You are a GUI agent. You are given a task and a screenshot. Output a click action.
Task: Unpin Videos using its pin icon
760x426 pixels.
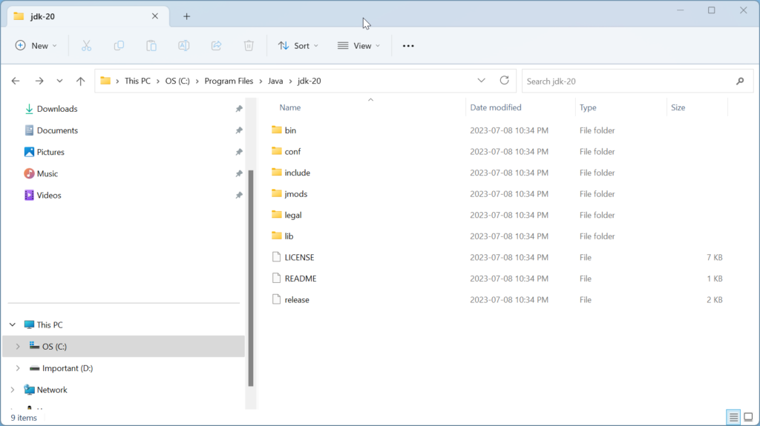coord(239,195)
